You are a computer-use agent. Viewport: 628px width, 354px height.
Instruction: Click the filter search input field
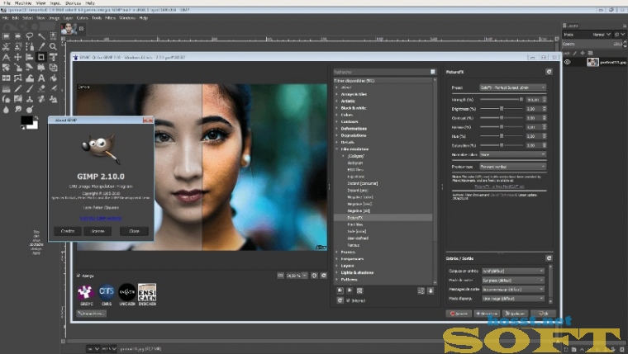point(382,72)
